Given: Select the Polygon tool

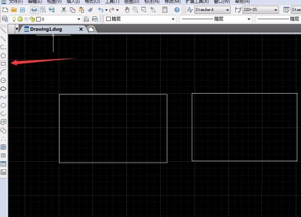Looking at the screenshot, I should point(3,55).
